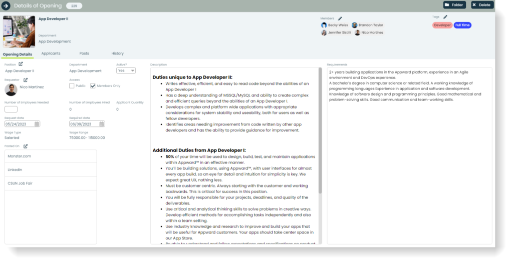This screenshot has height=265, width=513.
Task: Switch to the Applicants tab
Action: click(51, 53)
